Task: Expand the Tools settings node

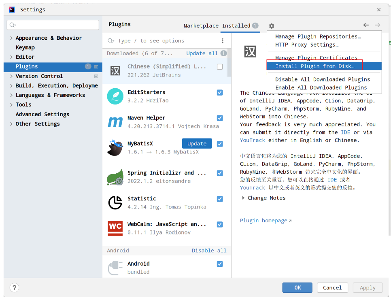Action: pos(11,105)
